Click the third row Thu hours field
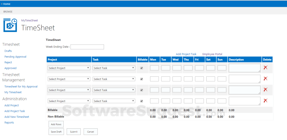This screenshot has width=287, height=140. click(x=188, y=90)
